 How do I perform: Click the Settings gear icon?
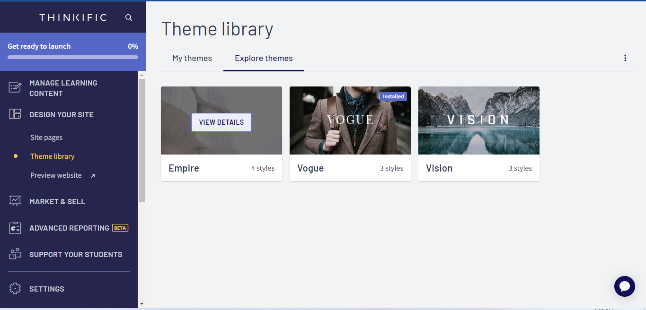tap(15, 289)
